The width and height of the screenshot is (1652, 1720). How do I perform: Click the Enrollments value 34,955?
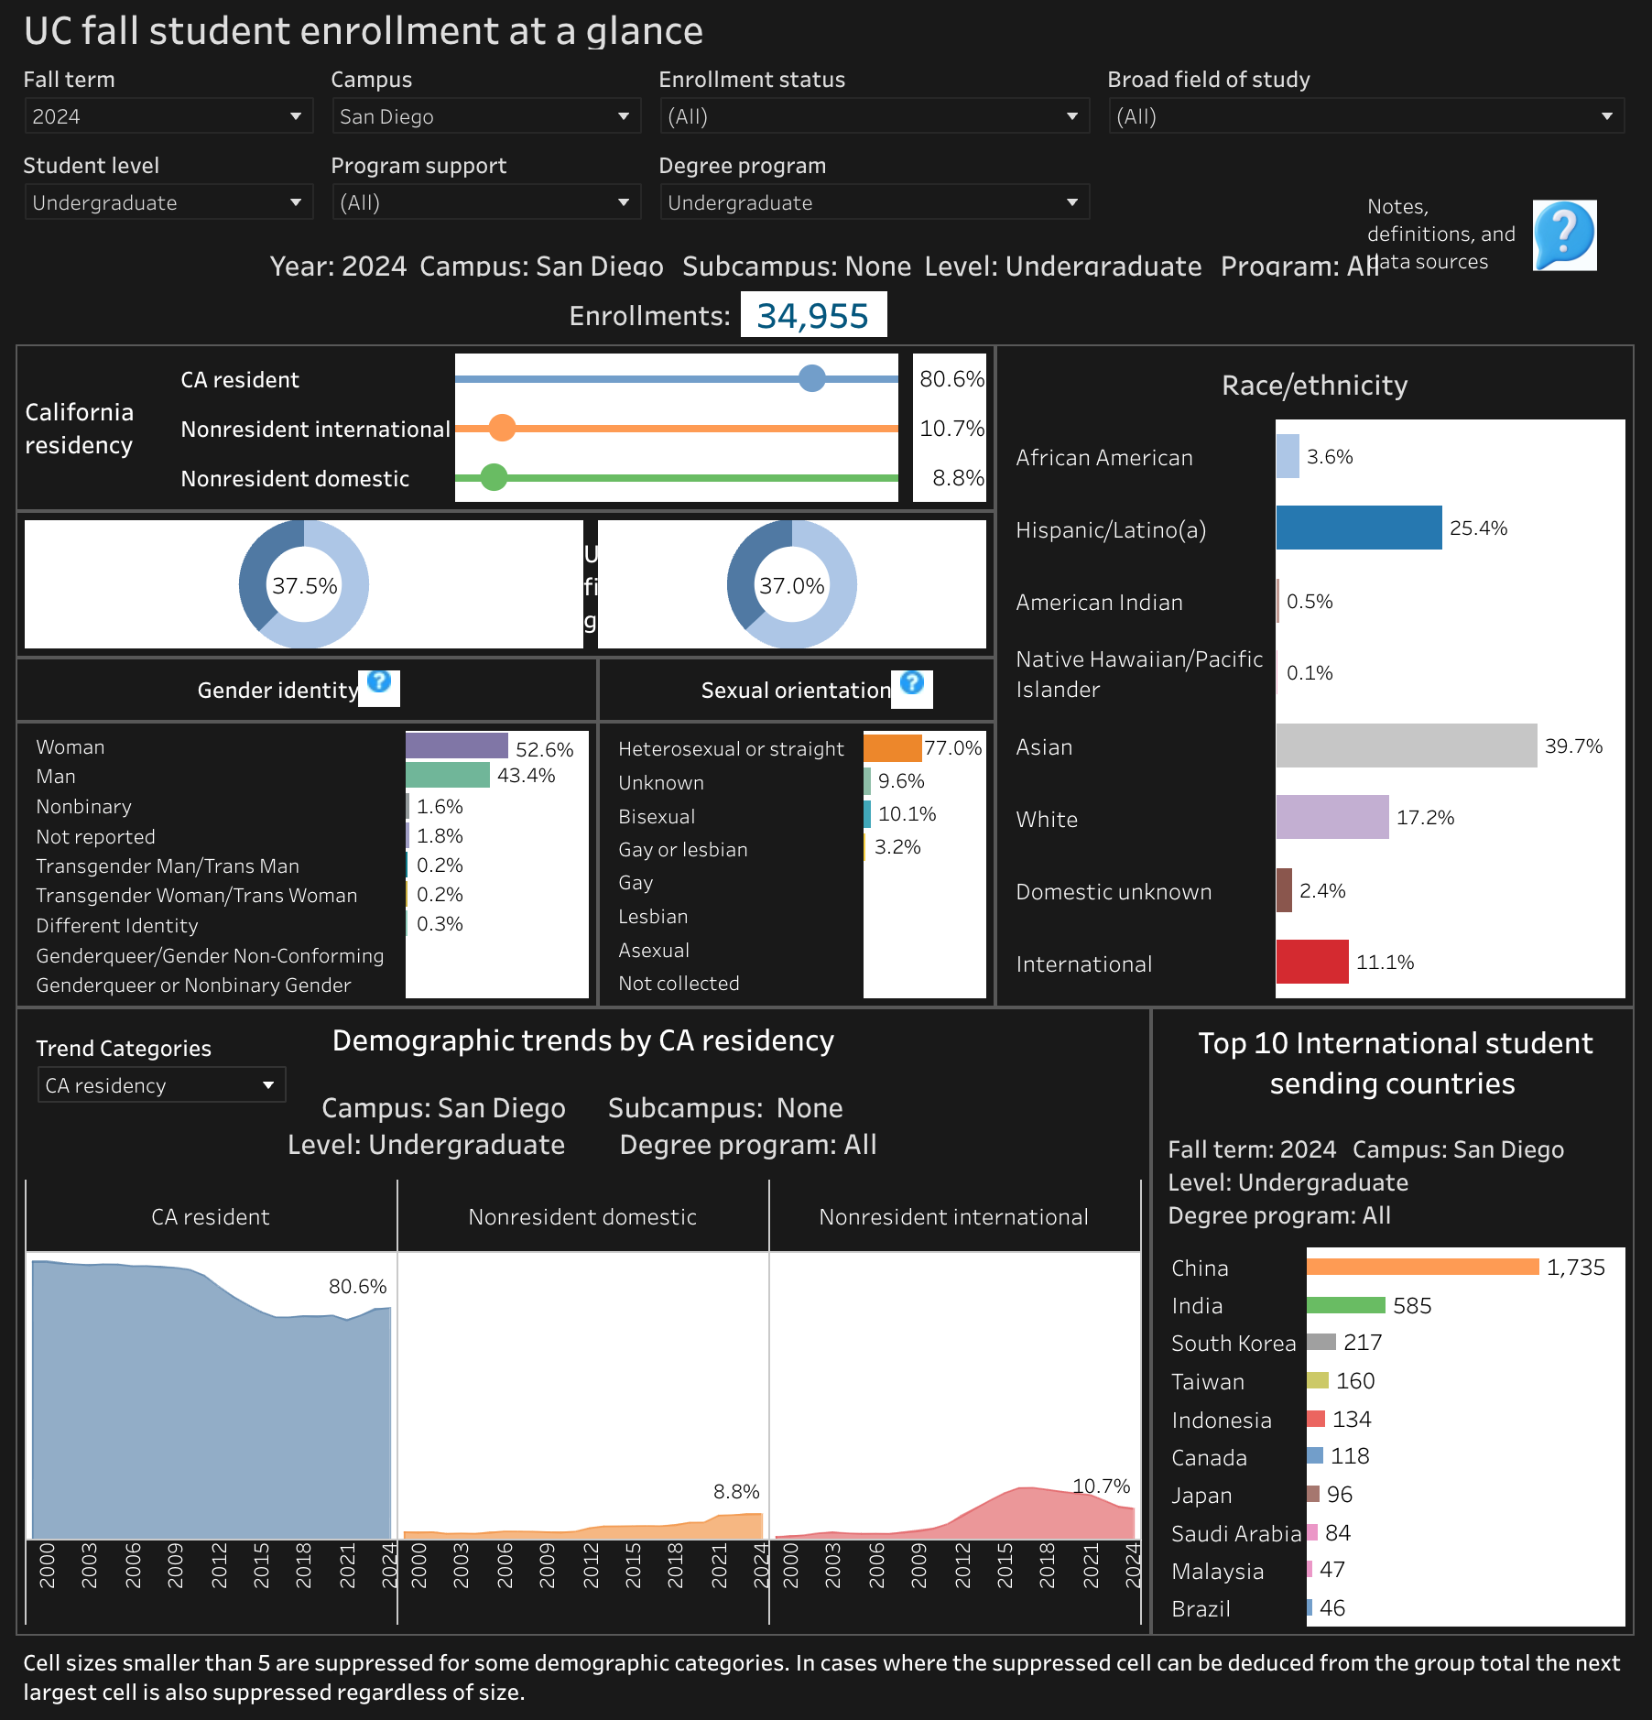[x=813, y=315]
